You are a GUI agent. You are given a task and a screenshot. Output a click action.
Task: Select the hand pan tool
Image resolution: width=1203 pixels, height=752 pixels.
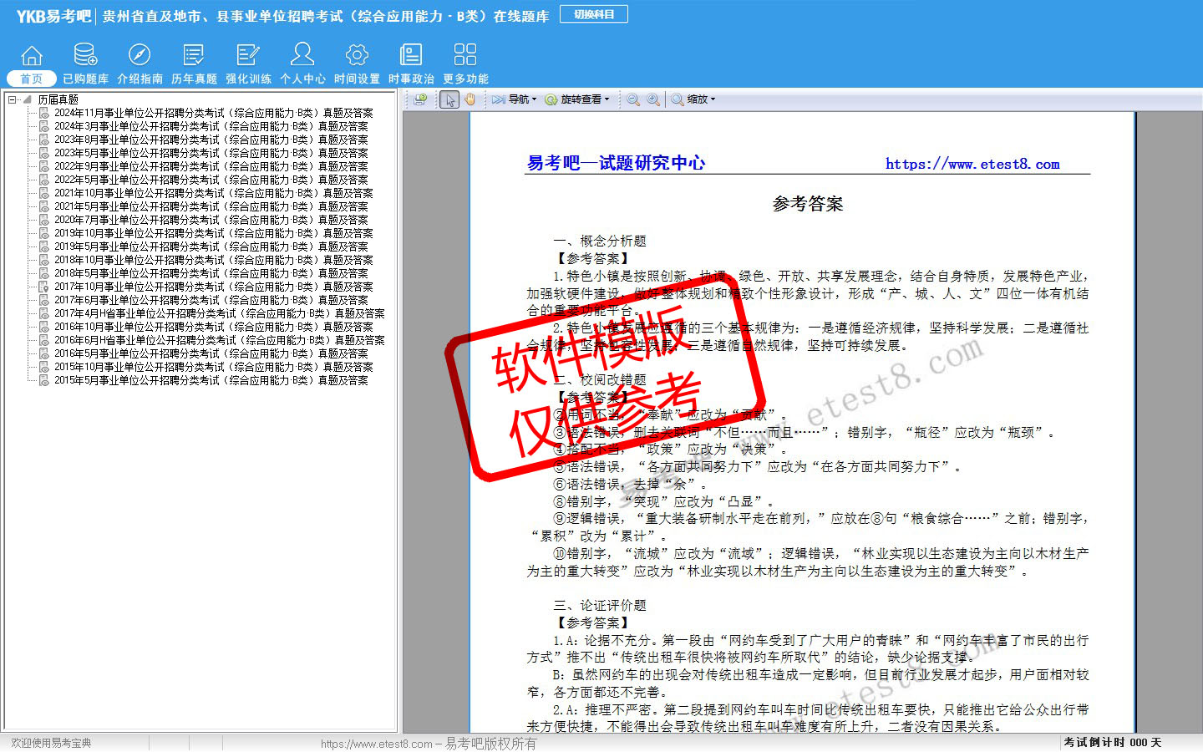tap(470, 99)
